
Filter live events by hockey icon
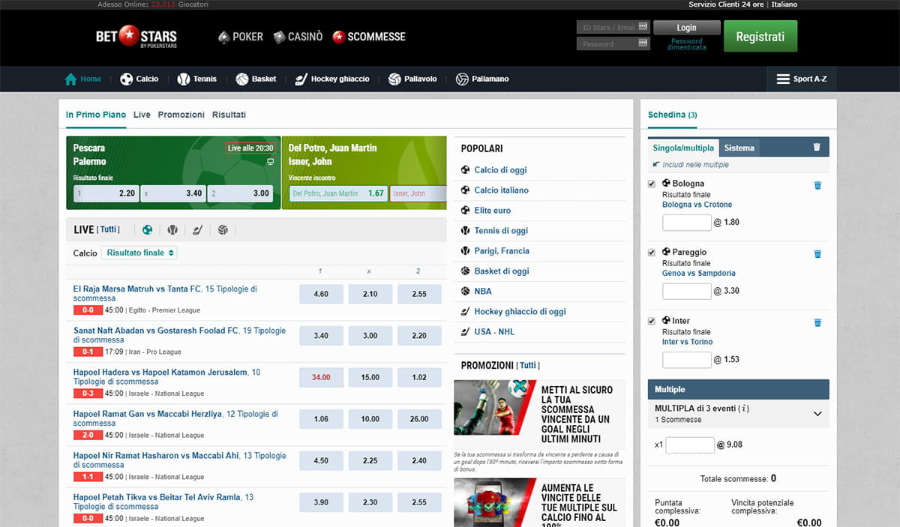click(x=197, y=230)
